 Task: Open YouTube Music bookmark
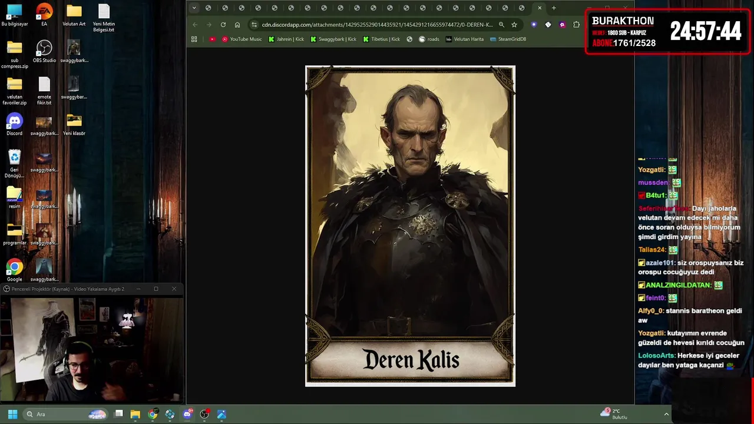coord(242,39)
